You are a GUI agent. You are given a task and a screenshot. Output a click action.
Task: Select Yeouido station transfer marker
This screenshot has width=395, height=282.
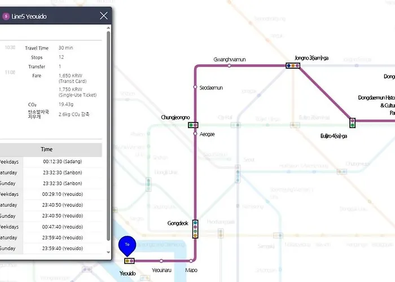pos(129,261)
